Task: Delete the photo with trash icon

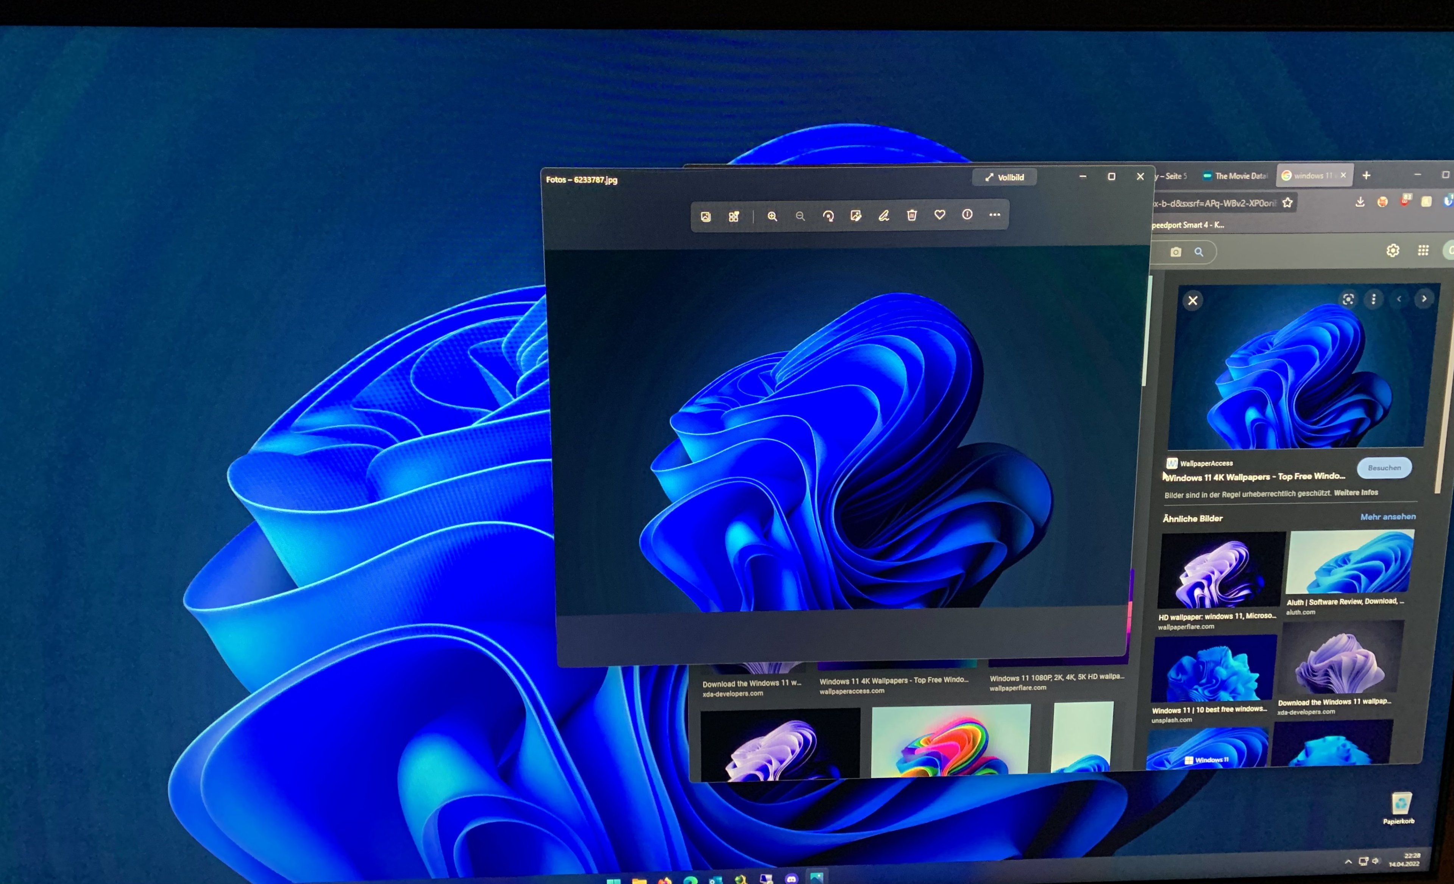Action: 912,215
